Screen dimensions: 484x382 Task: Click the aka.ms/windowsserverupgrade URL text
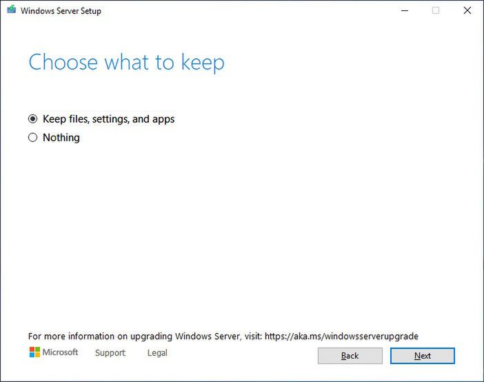point(341,336)
